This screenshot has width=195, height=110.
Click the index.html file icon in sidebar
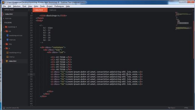pyautogui.click(x=7, y=61)
